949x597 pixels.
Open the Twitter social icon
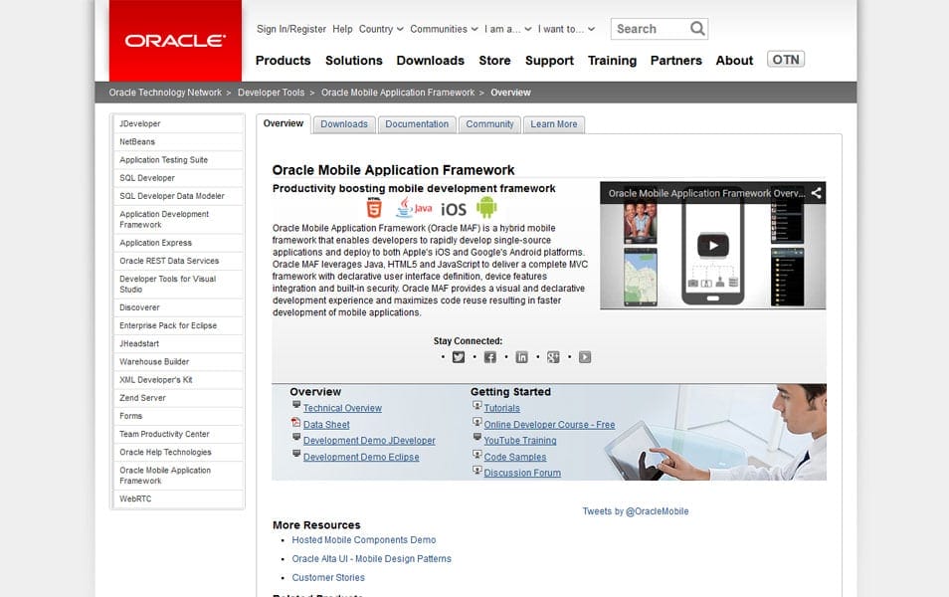point(459,357)
